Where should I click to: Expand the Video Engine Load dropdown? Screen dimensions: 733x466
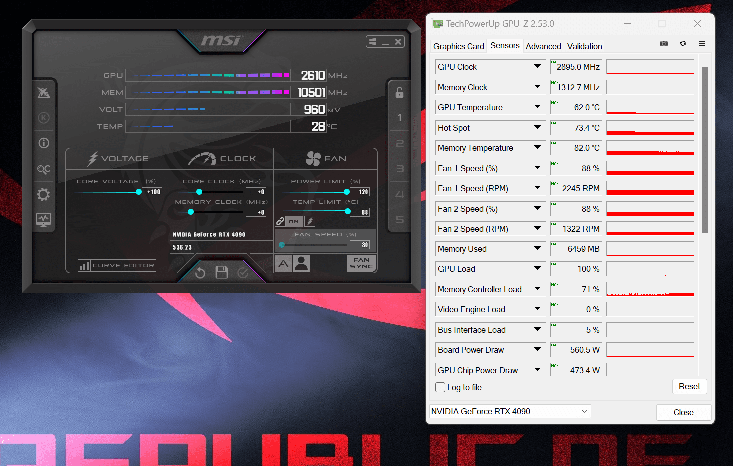tap(537, 309)
